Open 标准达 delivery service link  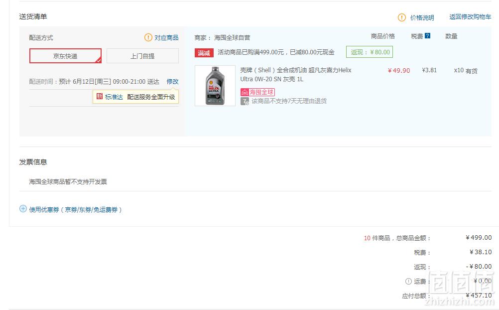[x=114, y=97]
